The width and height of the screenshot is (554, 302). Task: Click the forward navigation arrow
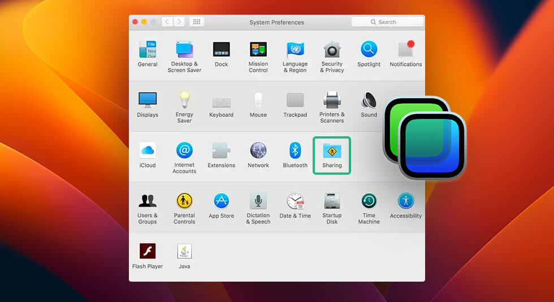[x=179, y=22]
